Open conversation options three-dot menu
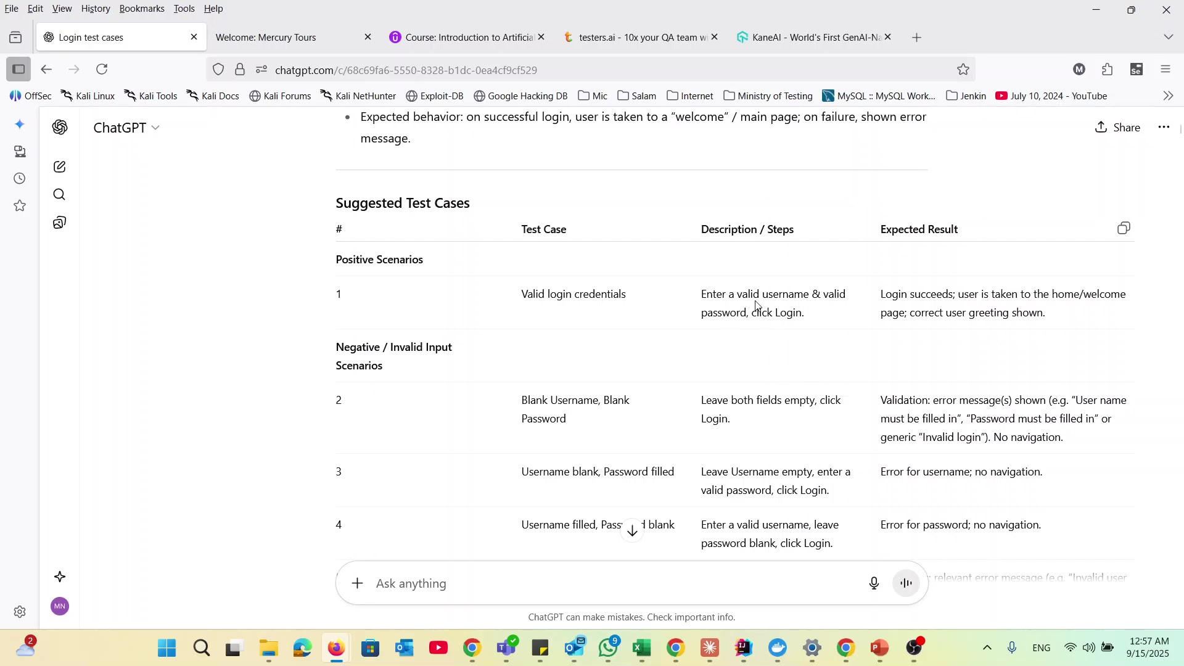The image size is (1184, 666). pos(1164,128)
